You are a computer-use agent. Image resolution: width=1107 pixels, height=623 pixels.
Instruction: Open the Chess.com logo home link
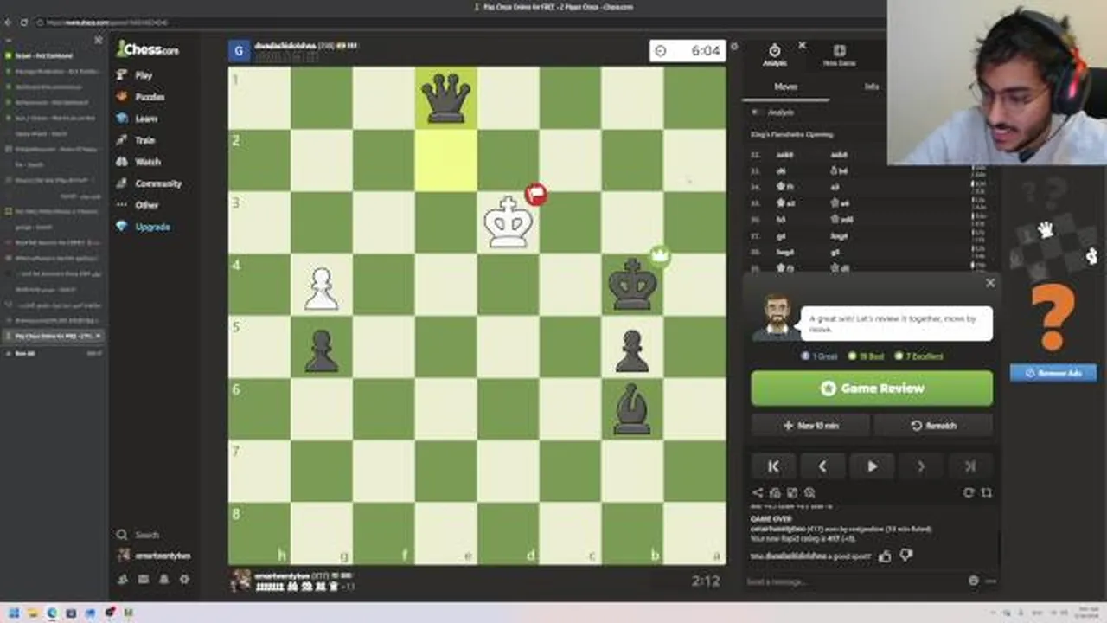147,49
